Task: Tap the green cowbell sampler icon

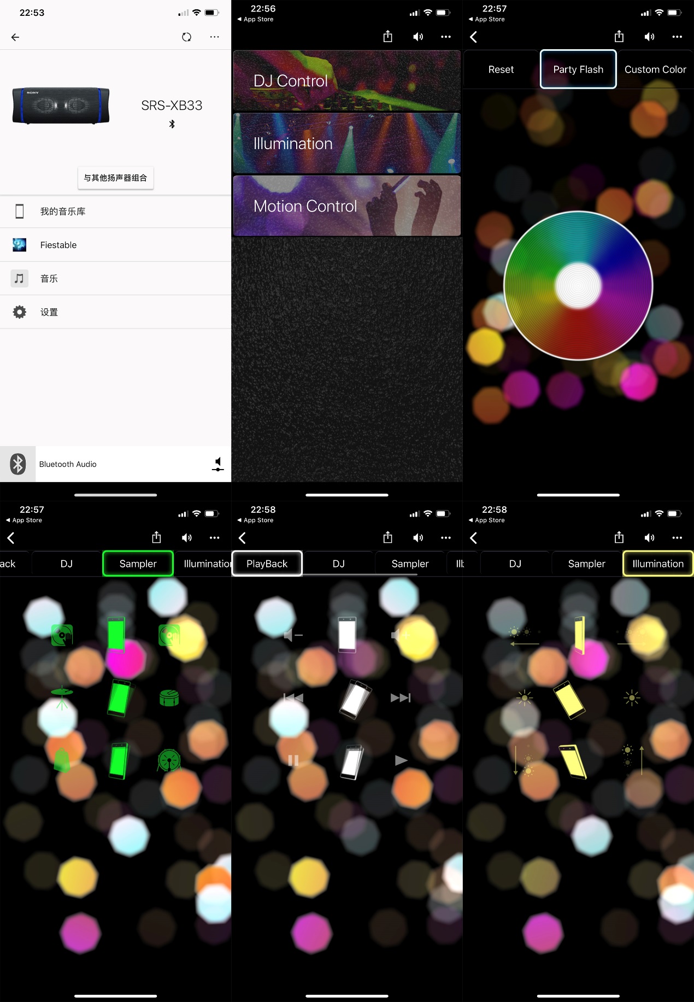Action: point(62,760)
